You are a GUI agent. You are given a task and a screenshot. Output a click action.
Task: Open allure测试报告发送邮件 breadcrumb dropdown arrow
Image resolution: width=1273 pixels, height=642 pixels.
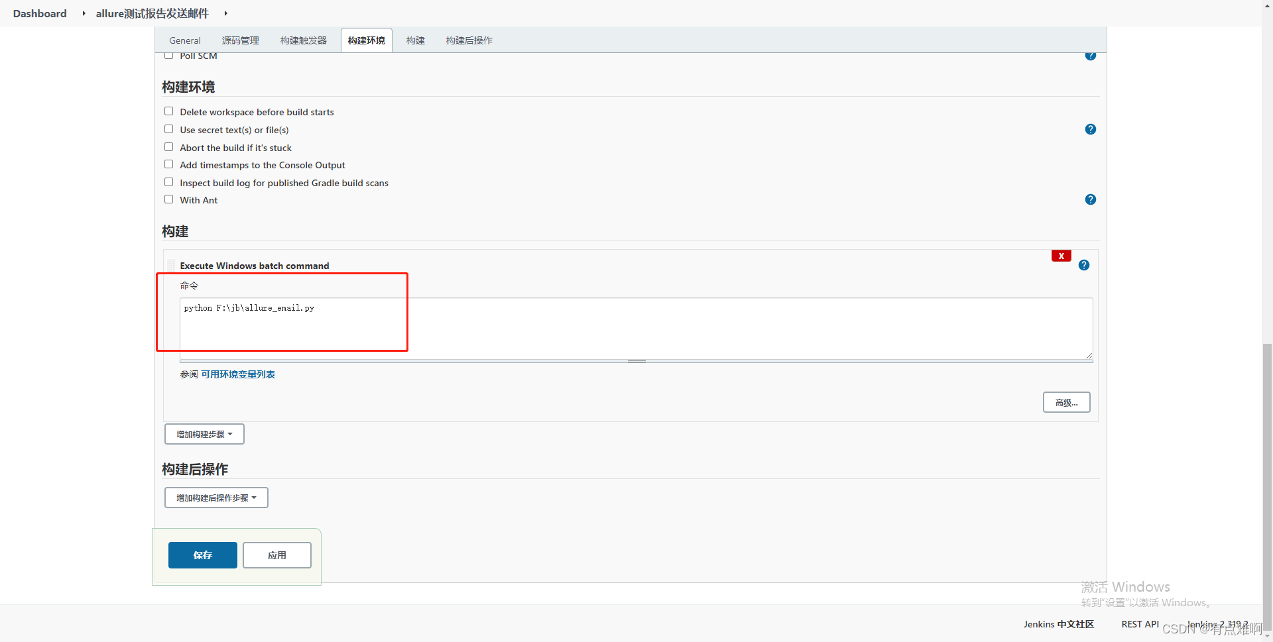coord(225,13)
